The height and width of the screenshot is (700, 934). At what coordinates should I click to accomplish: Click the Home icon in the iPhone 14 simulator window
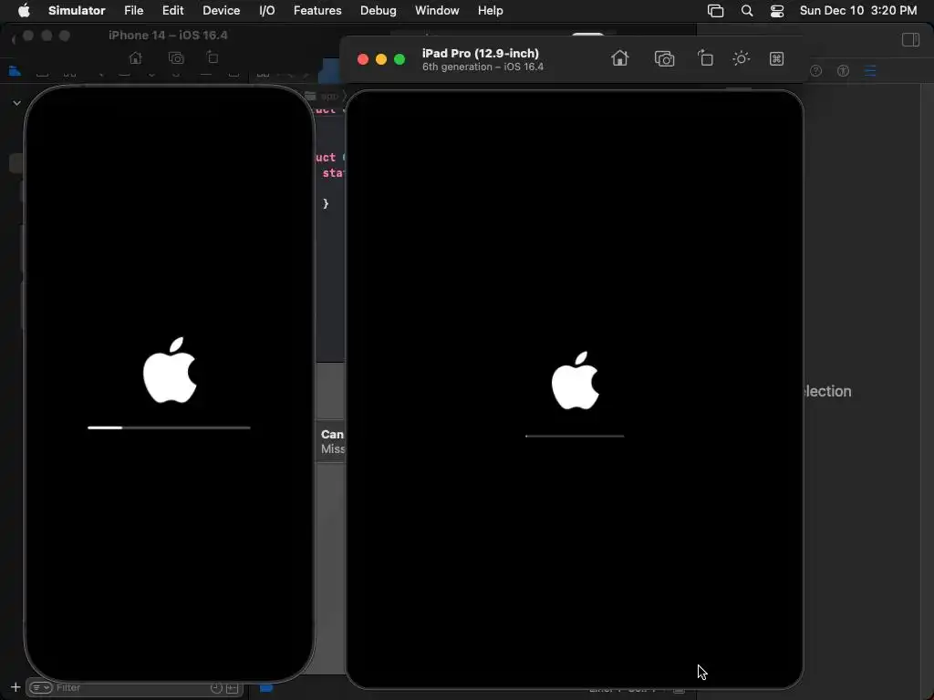pyautogui.click(x=136, y=57)
